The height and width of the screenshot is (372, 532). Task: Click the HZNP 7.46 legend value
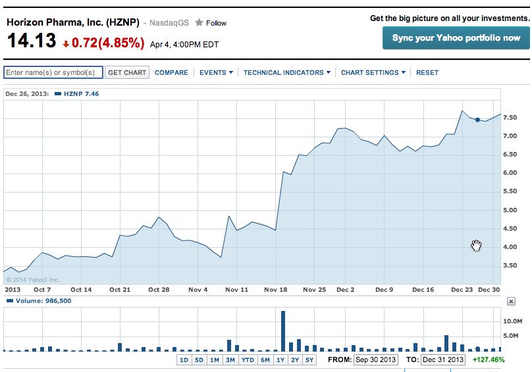[x=82, y=94]
